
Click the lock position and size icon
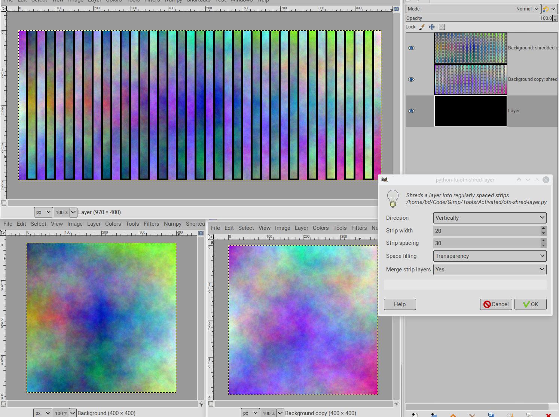pyautogui.click(x=432, y=27)
